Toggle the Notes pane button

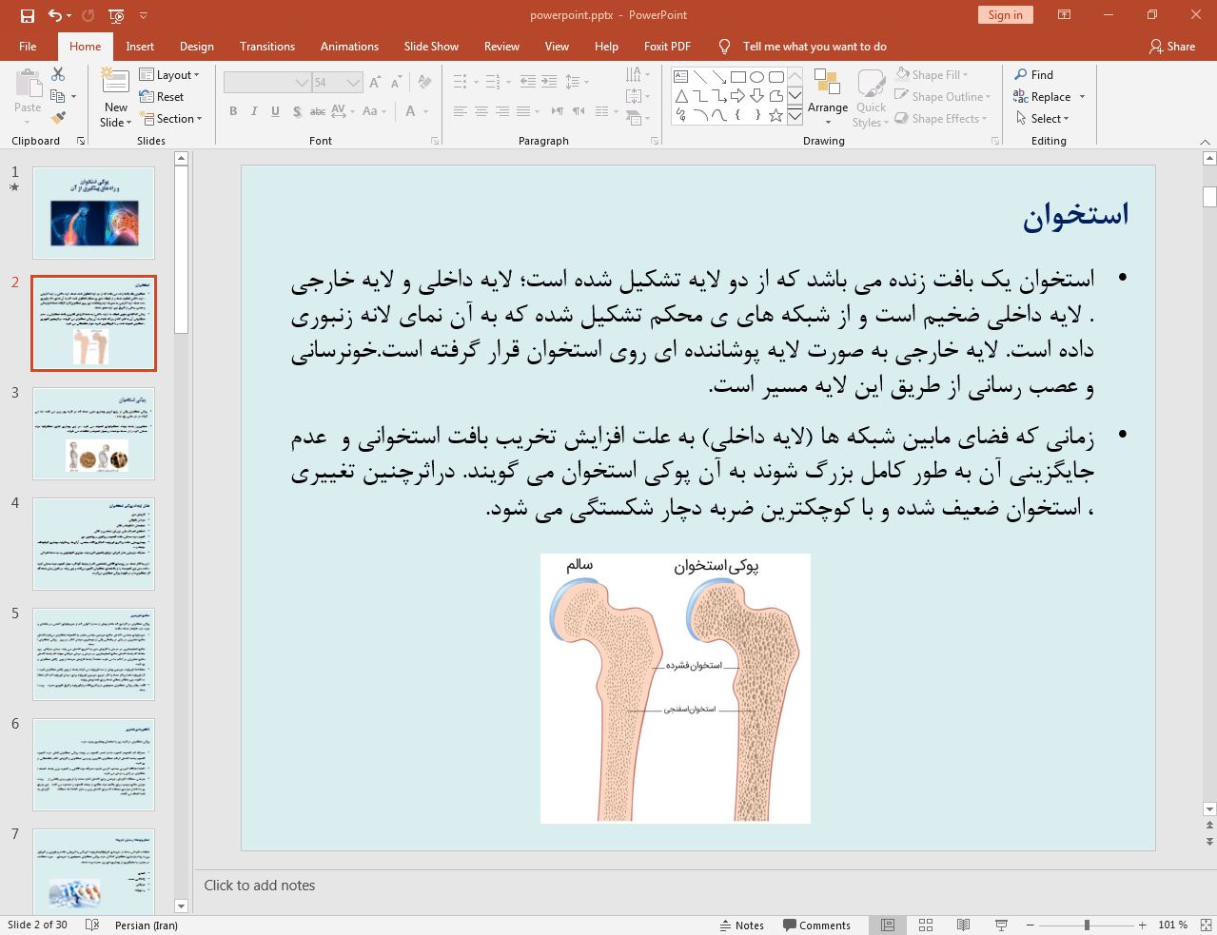click(x=741, y=925)
